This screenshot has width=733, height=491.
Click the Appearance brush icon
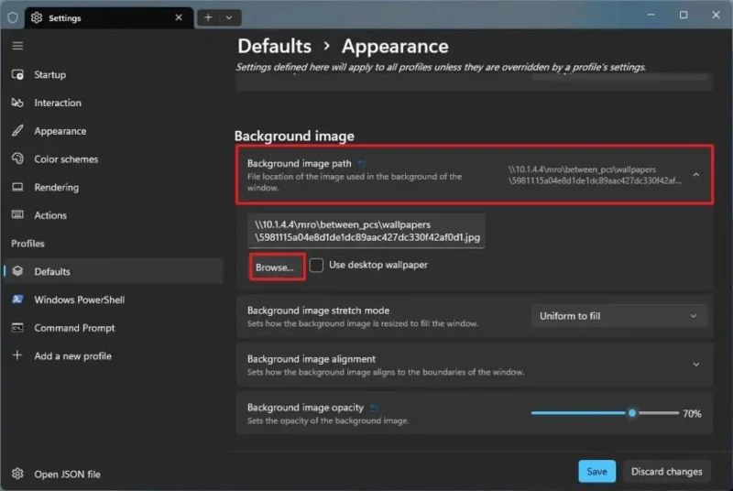point(17,130)
